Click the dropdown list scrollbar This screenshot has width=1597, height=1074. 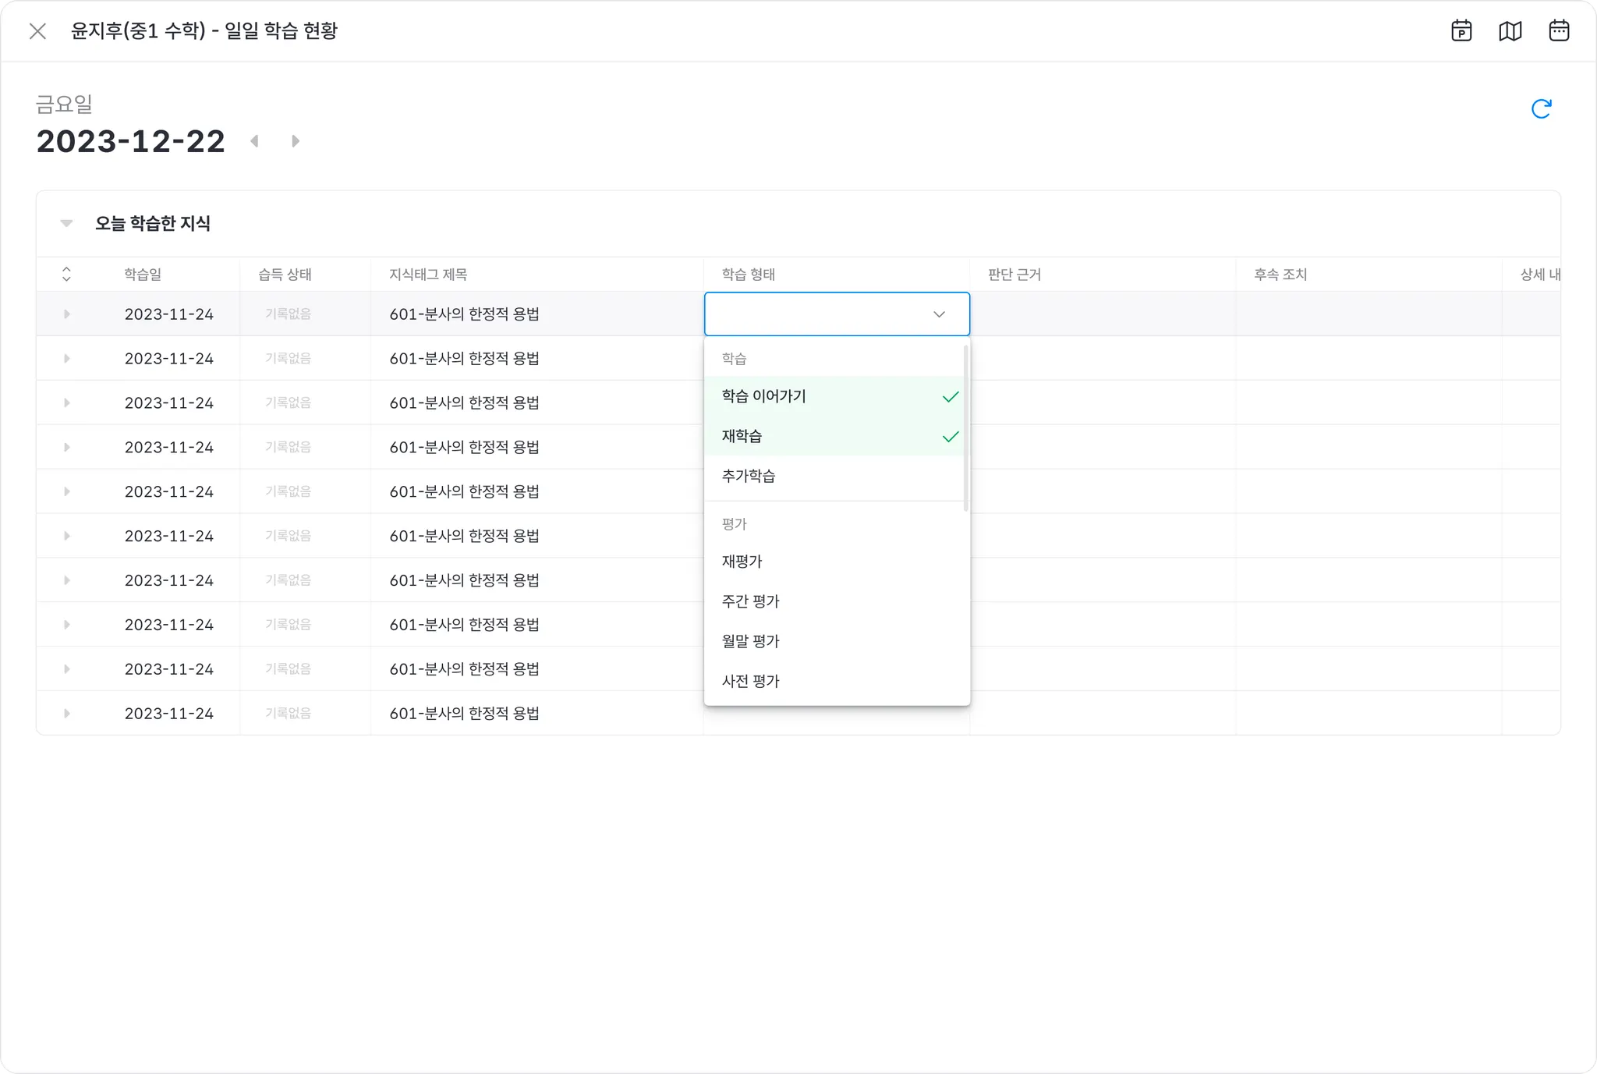(x=966, y=427)
